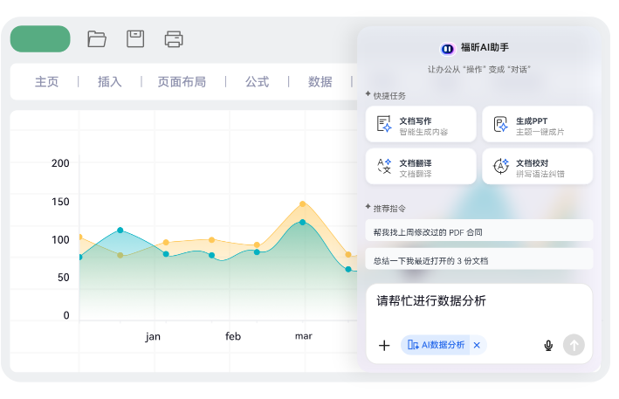Screen dimensions: 619x399
Task: Print using the printer icon
Action: tap(174, 39)
